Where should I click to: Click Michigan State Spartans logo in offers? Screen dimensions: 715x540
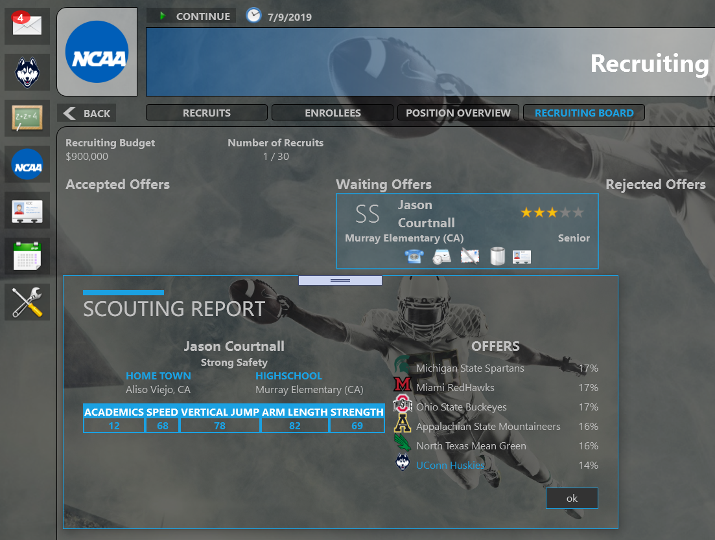tap(402, 365)
